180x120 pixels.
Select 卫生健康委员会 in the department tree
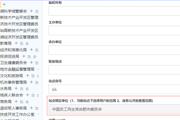[x=13, y=63]
